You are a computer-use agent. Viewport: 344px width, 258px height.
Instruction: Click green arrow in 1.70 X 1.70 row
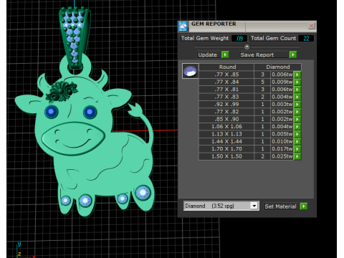[x=297, y=149]
